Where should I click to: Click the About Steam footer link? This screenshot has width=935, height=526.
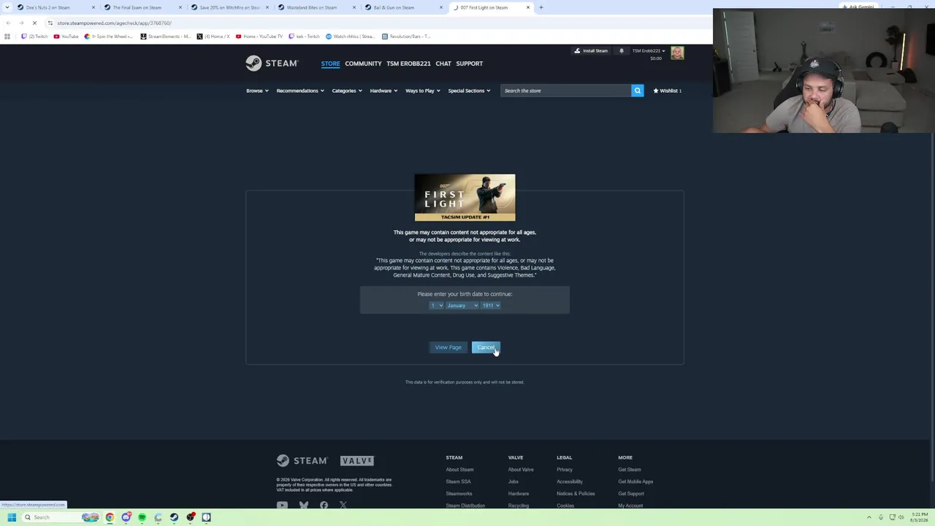(459, 470)
